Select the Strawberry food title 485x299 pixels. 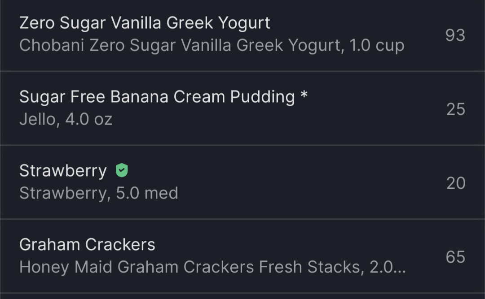click(63, 171)
